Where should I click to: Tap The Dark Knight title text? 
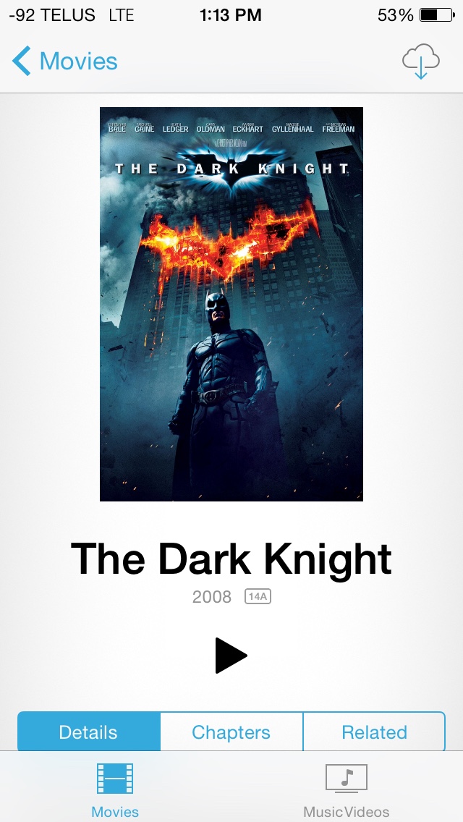click(x=231, y=559)
